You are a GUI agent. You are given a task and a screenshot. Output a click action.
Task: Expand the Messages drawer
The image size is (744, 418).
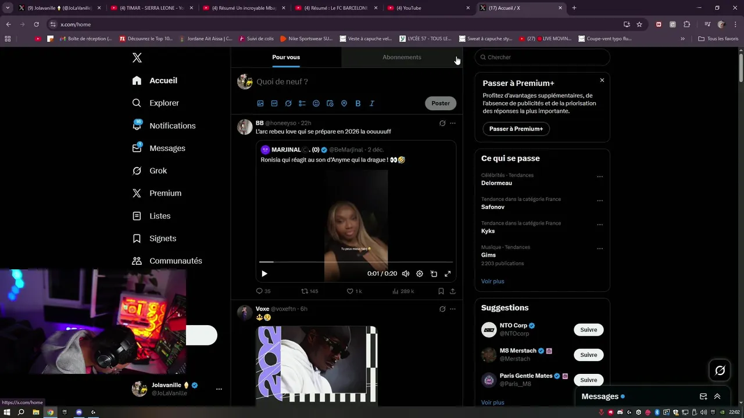point(717,397)
